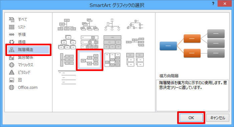Choose the basic organization chart layout
234x127 pixels.
67,24
